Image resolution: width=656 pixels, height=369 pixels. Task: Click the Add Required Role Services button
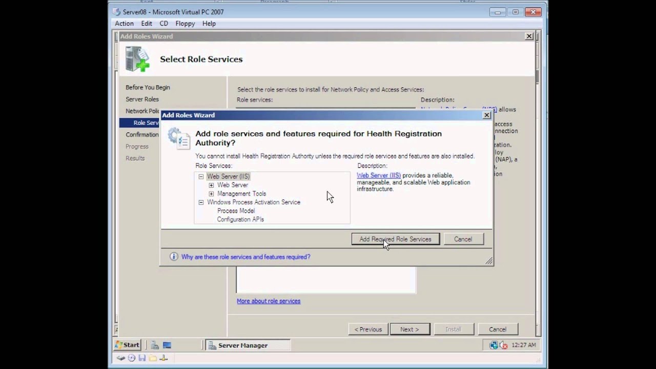tap(395, 239)
